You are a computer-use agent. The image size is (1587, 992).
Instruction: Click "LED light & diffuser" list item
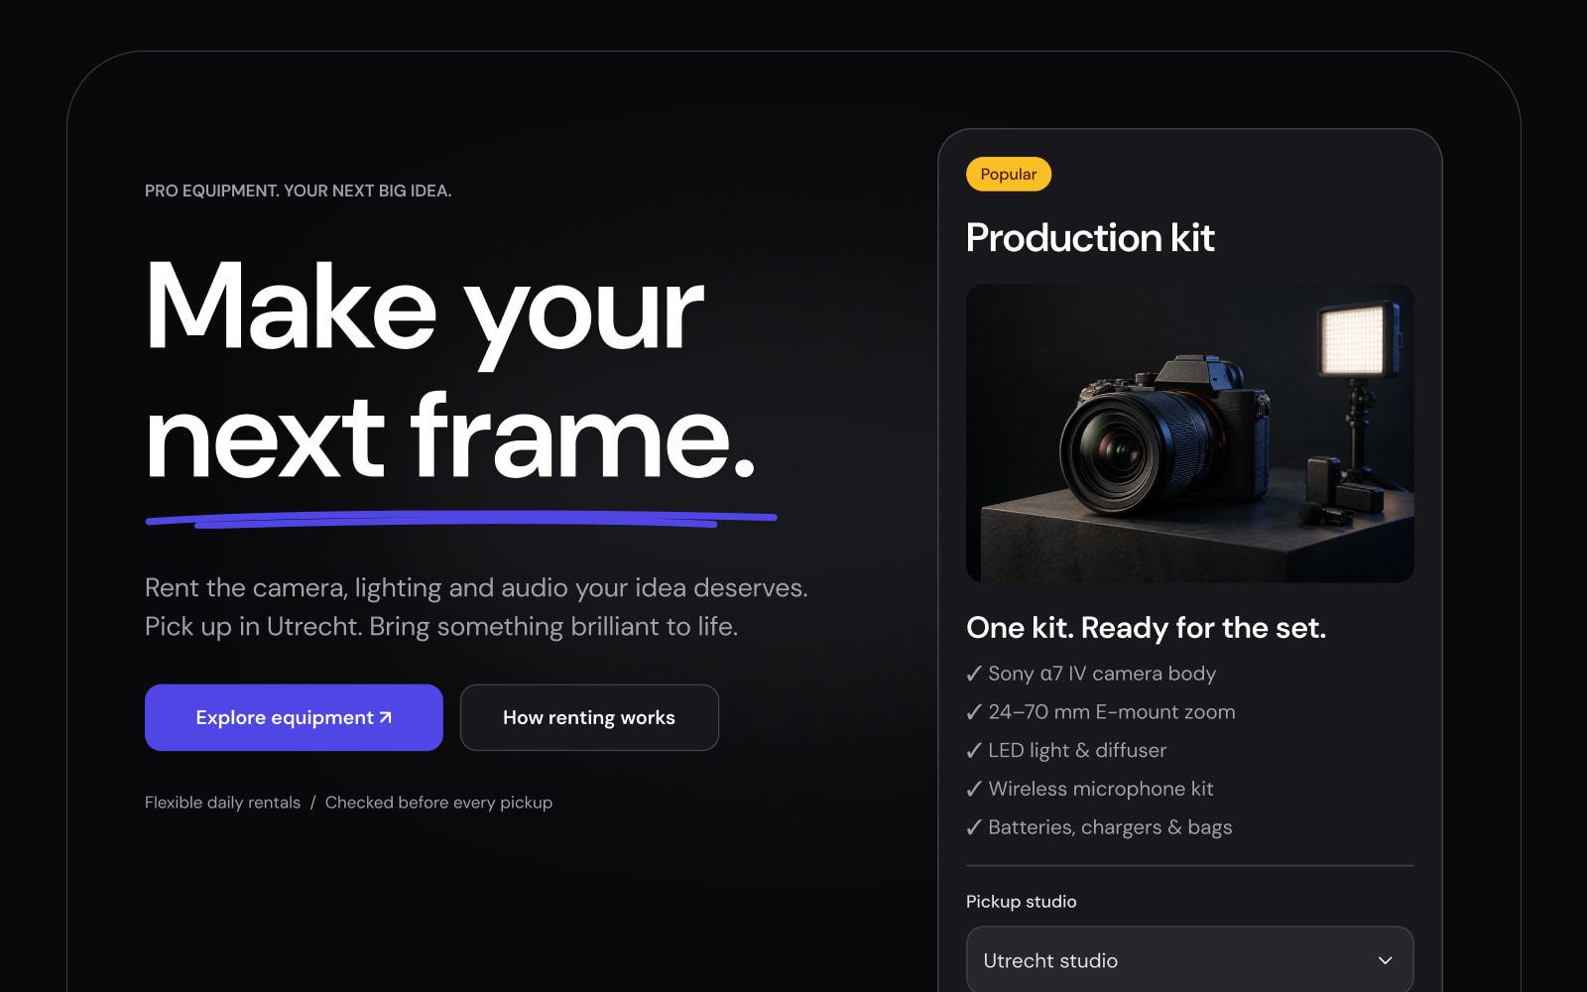click(1066, 751)
